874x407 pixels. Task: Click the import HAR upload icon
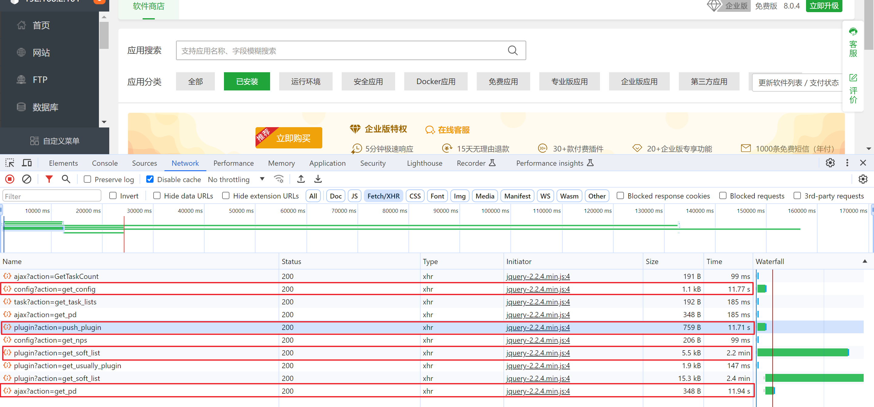click(301, 179)
